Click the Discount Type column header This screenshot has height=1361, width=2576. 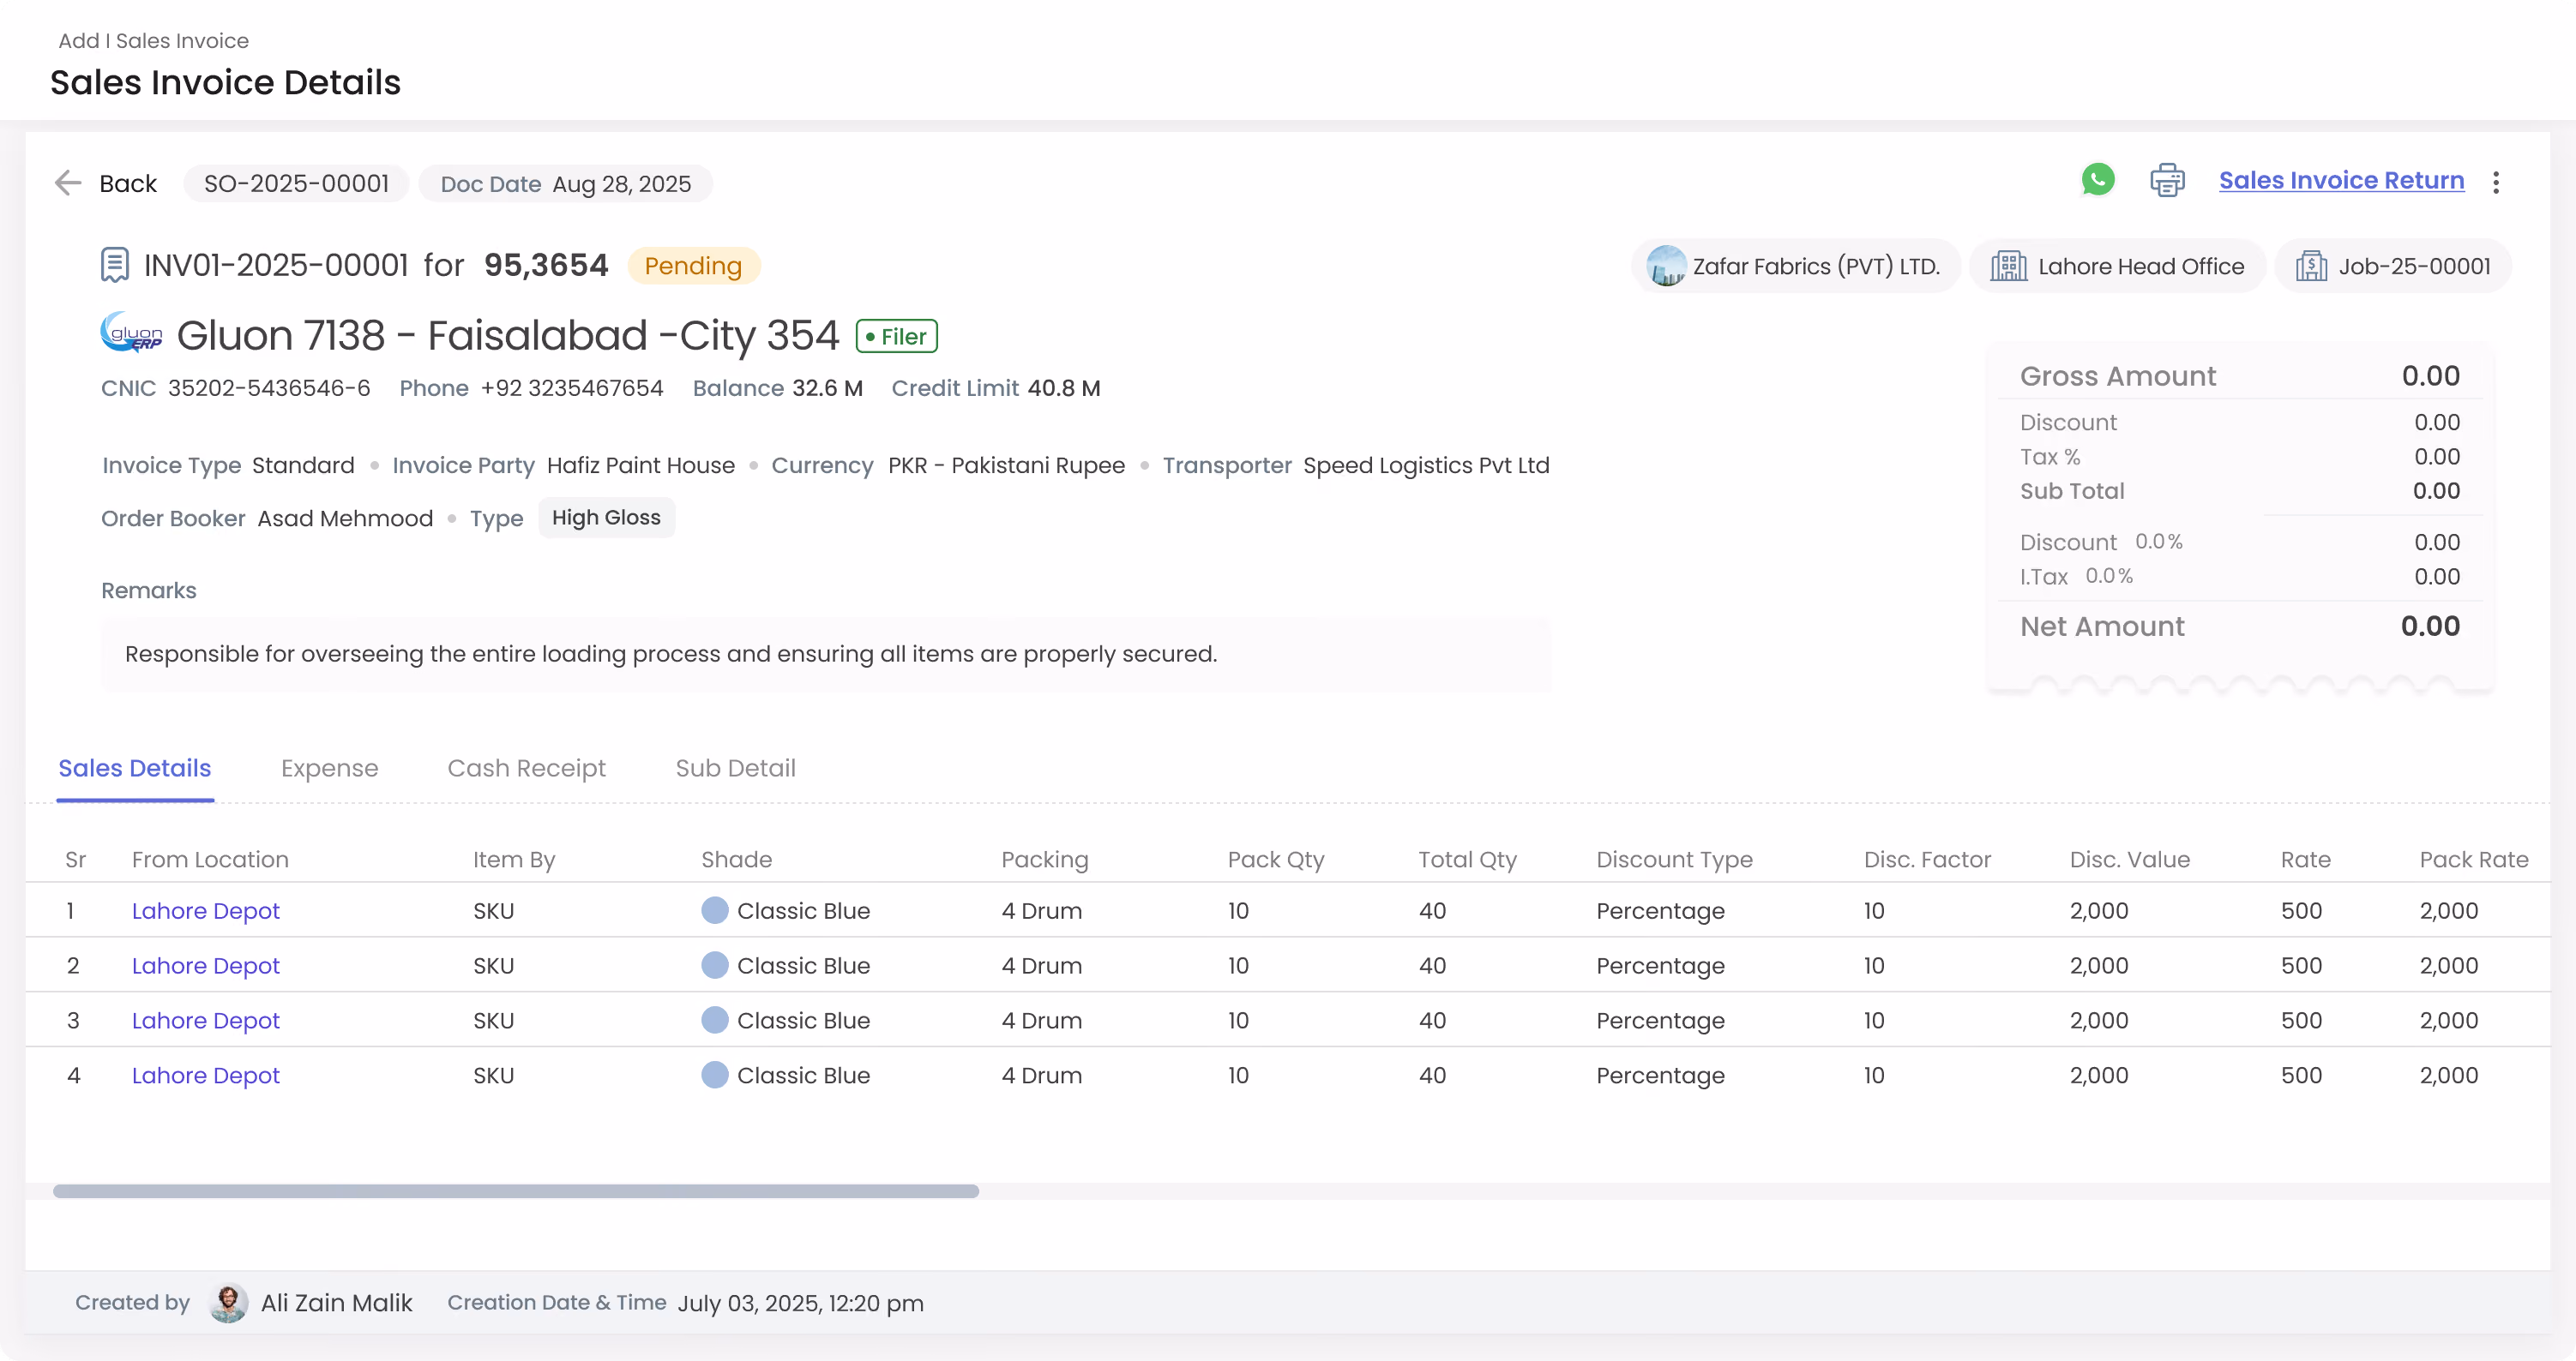[x=1674, y=860]
